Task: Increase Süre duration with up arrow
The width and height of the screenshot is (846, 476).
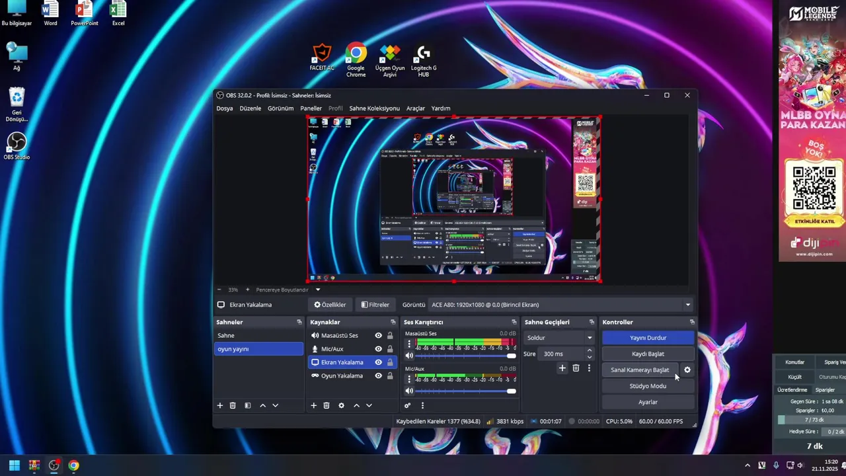Action: click(x=590, y=351)
